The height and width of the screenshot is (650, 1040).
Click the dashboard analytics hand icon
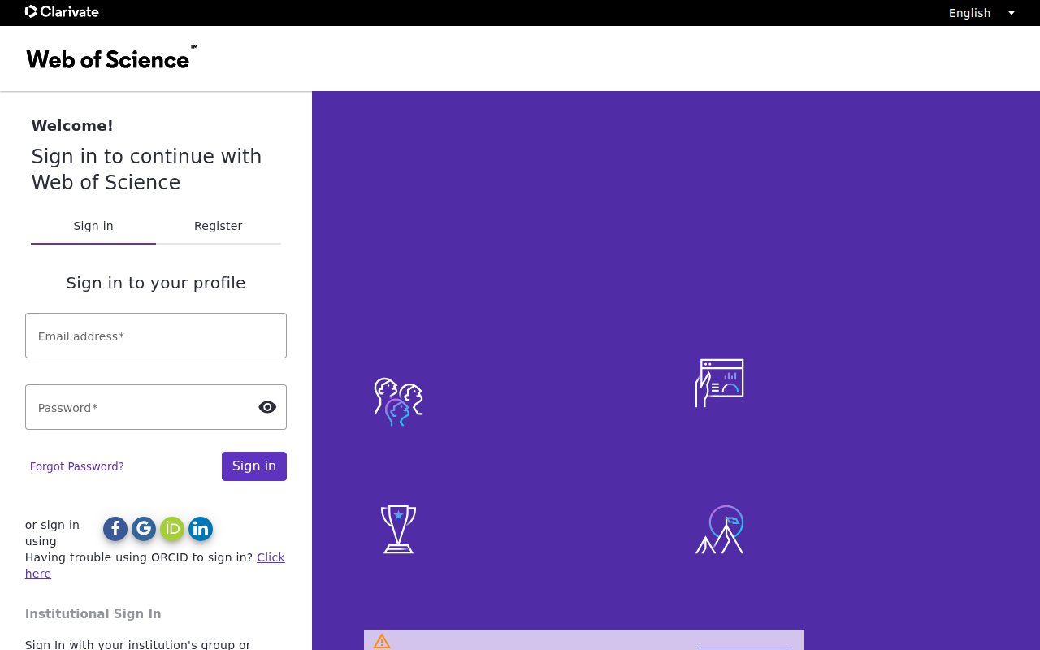tap(719, 383)
